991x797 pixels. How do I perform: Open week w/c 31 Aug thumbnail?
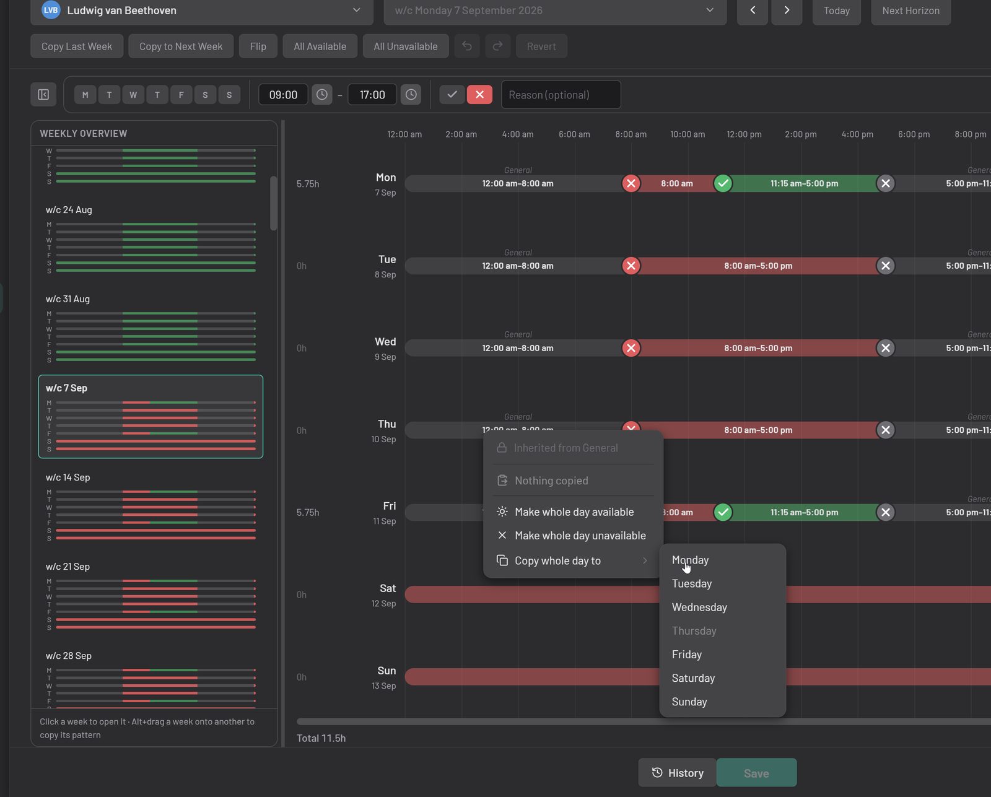151,328
